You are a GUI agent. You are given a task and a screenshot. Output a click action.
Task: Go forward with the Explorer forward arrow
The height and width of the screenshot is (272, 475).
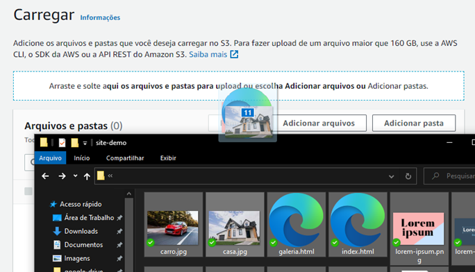(62, 176)
